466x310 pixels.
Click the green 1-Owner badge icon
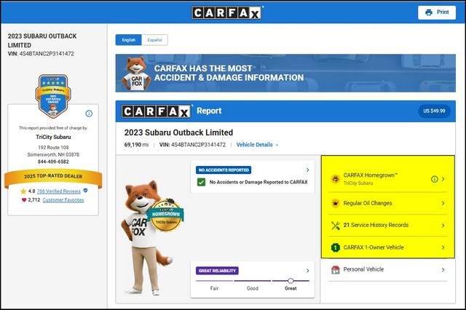coord(336,247)
